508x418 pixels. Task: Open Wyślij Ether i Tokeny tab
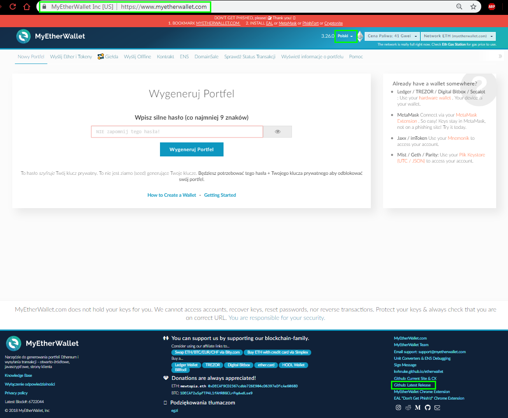click(x=71, y=57)
